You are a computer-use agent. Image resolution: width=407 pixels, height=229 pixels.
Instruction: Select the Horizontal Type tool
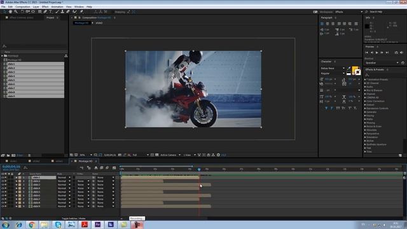[51, 11]
